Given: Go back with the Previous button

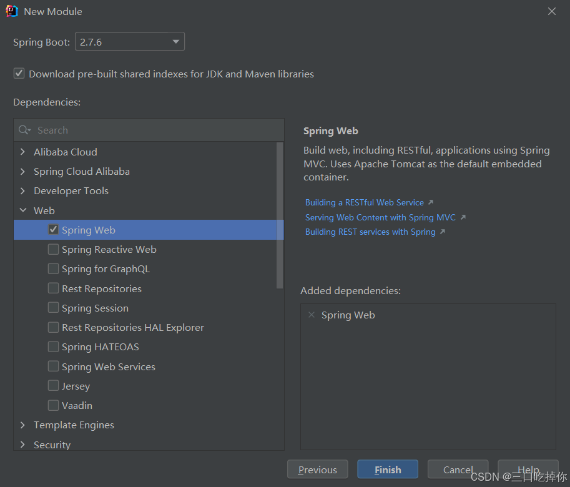Looking at the screenshot, I should pos(317,470).
